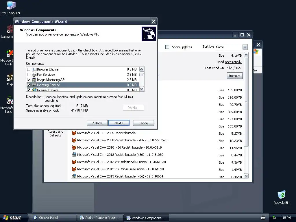Click programs list scroll down arrow
Screen dimensions: 296x222
[246, 176]
